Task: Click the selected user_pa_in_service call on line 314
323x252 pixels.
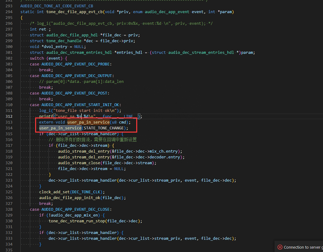Action: [60, 128]
